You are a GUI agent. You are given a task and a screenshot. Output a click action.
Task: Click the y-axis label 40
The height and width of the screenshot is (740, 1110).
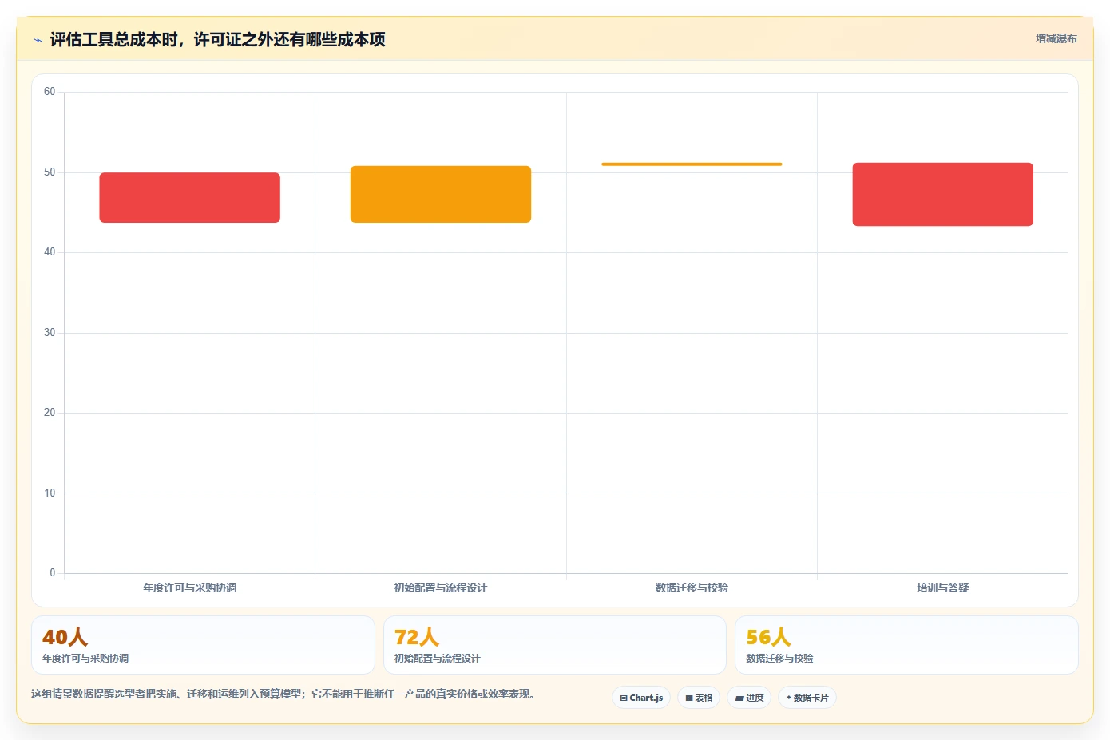50,252
